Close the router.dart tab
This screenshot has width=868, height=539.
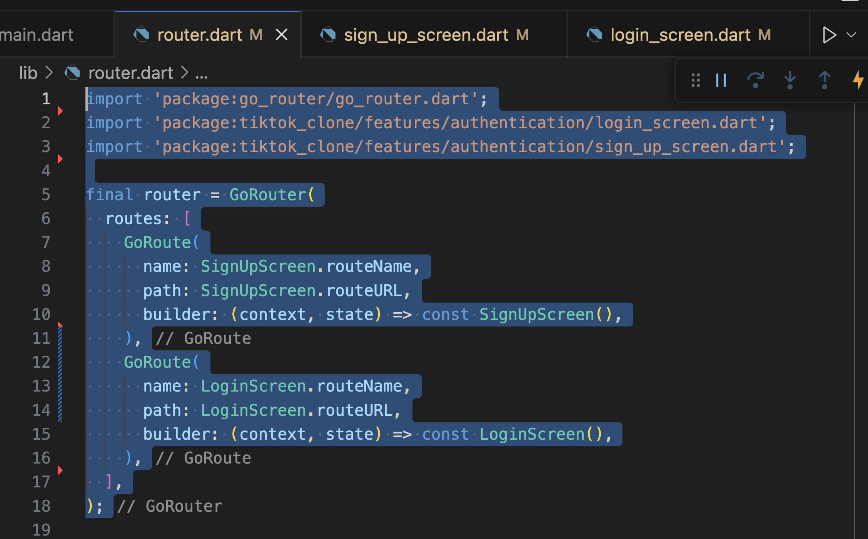pos(282,35)
